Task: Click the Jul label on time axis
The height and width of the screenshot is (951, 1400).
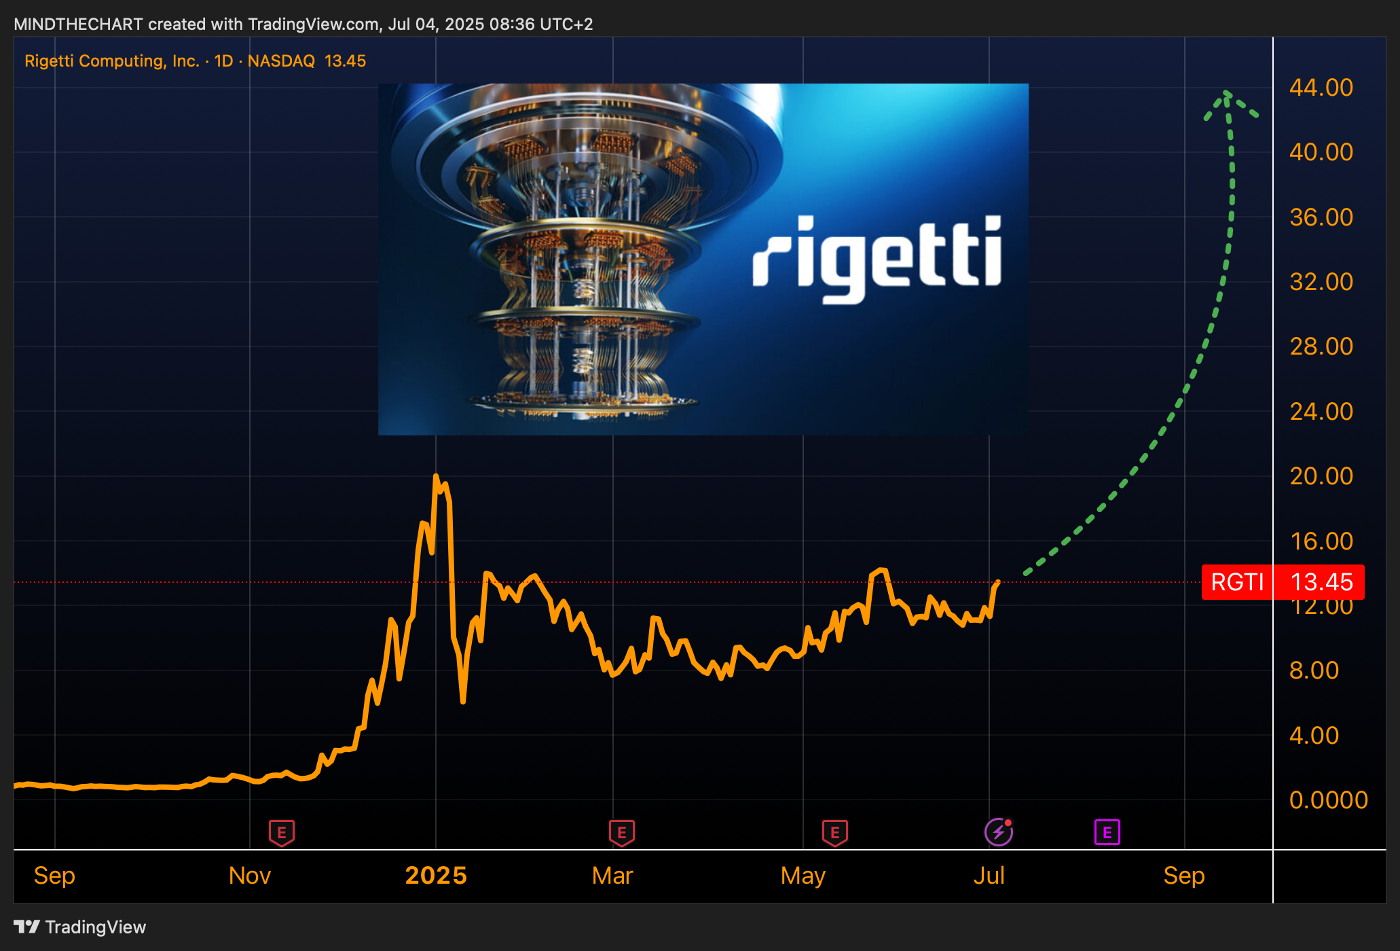Action: (x=989, y=876)
